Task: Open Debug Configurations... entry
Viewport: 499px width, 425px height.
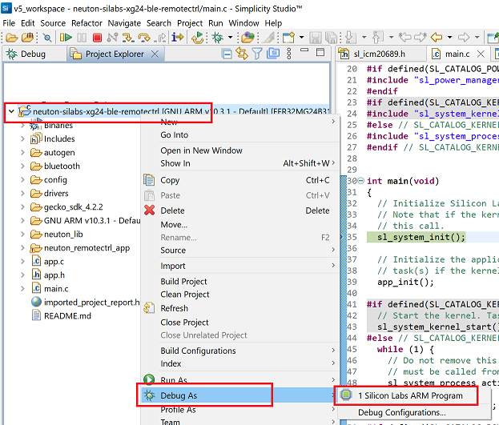Action: click(x=401, y=412)
